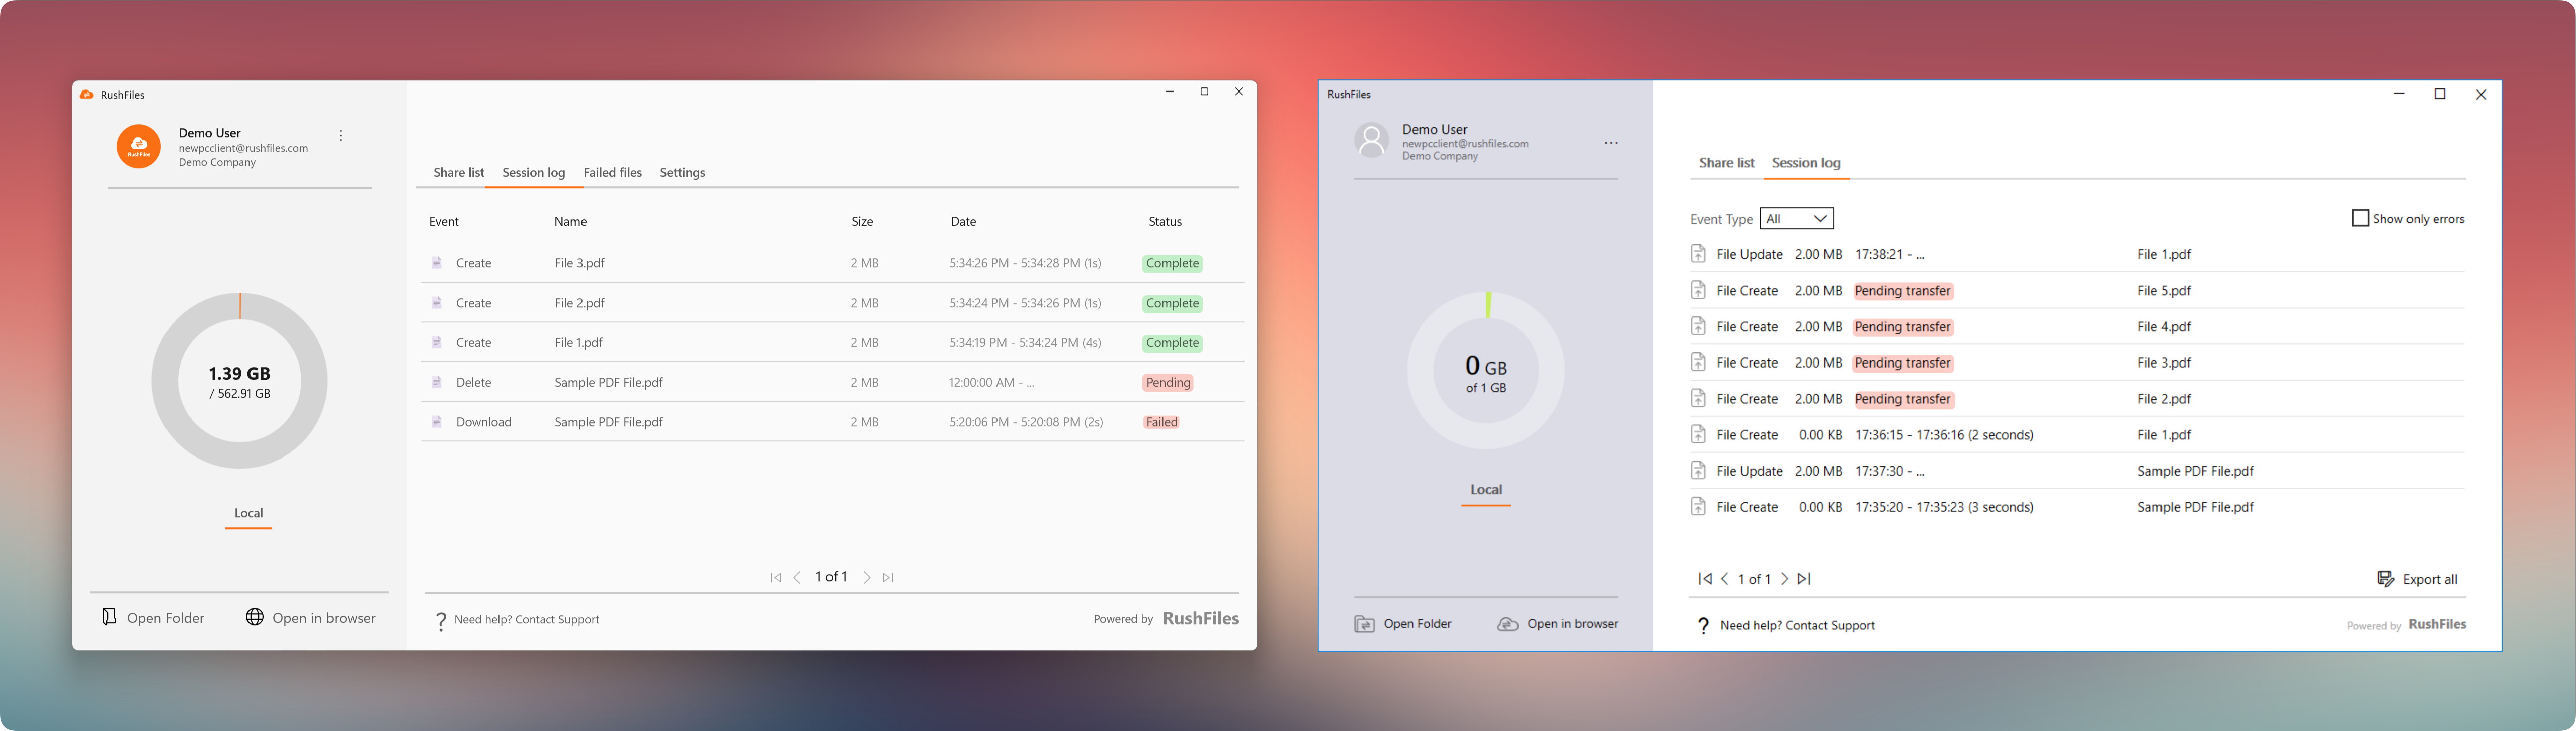Click the globe Open in browser icon
Image resolution: width=2576 pixels, height=731 pixels.
(255, 618)
